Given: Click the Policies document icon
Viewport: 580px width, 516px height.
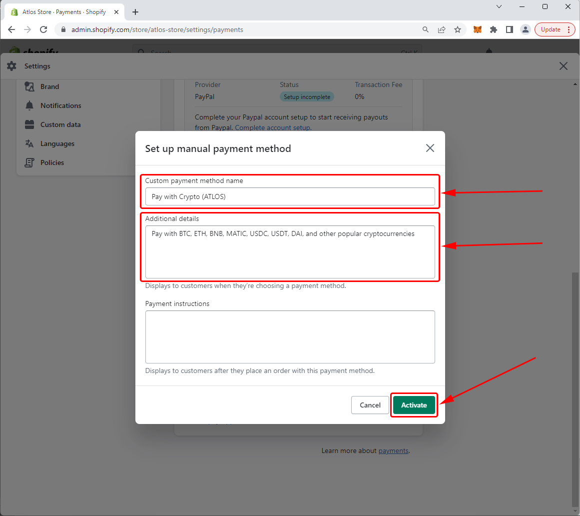Looking at the screenshot, I should [x=29, y=162].
